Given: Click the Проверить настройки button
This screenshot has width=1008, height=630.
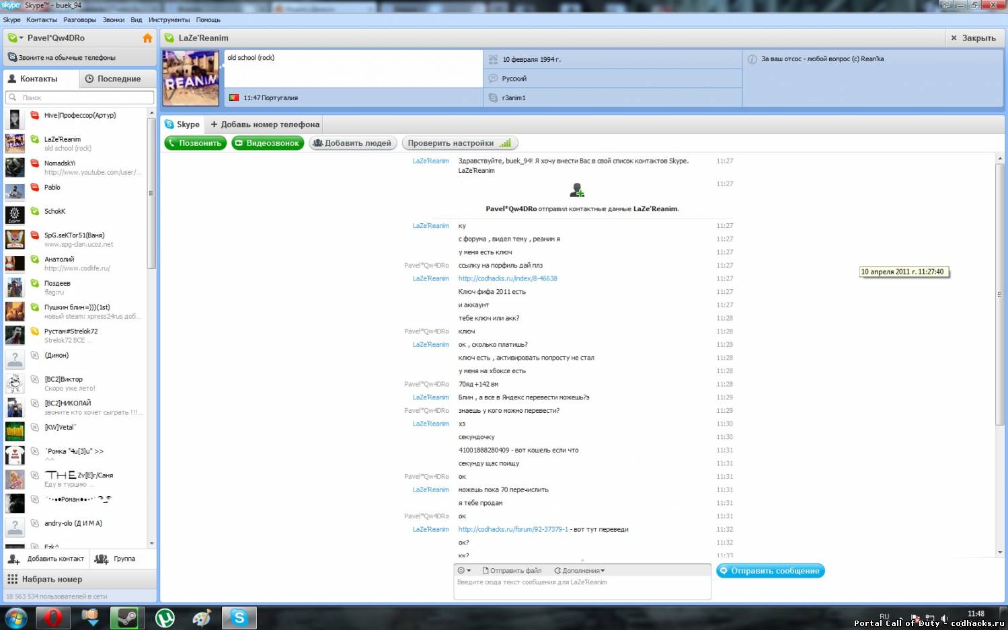Looking at the screenshot, I should click(460, 143).
